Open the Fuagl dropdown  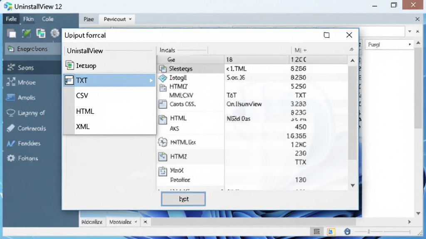pyautogui.click(x=389, y=44)
